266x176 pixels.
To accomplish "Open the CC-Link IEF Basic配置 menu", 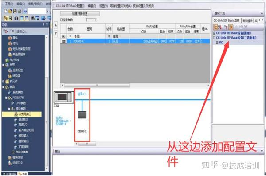I will click(70, 6).
